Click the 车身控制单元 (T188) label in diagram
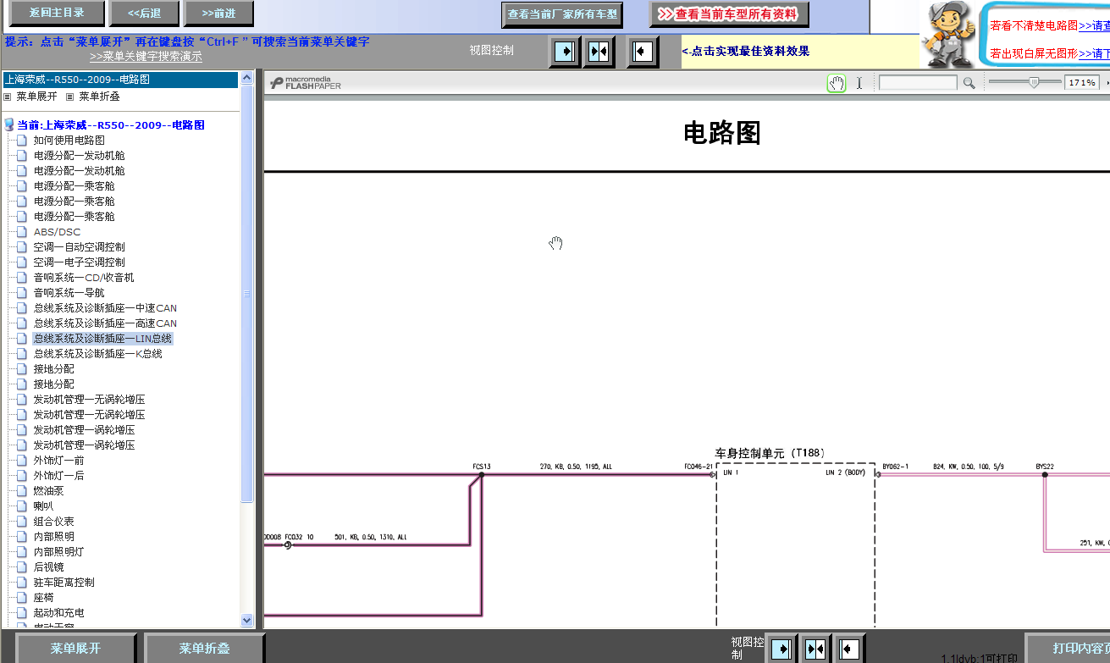1110x663 pixels. [x=769, y=453]
